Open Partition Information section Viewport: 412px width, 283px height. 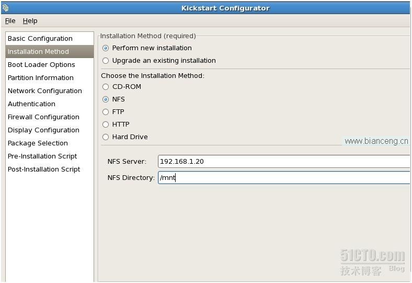(x=49, y=78)
